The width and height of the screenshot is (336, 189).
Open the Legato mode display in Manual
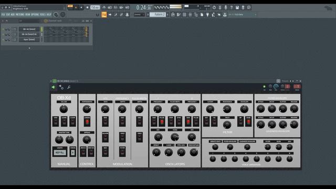click(60, 153)
